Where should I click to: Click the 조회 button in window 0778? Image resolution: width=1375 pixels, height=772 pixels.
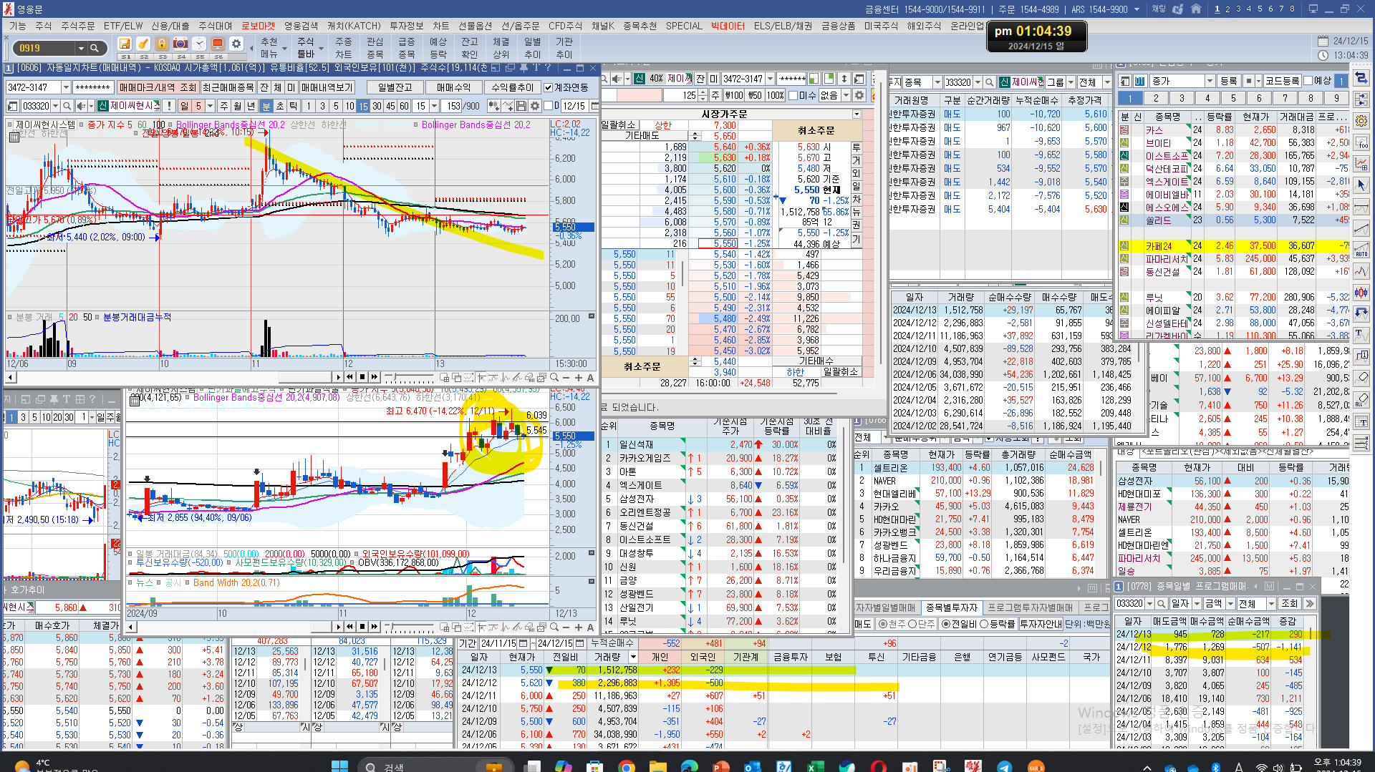point(1290,604)
